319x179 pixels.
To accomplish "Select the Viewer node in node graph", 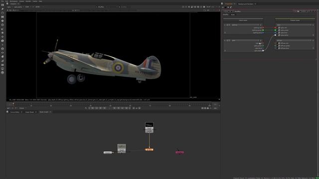I will coord(108,153).
